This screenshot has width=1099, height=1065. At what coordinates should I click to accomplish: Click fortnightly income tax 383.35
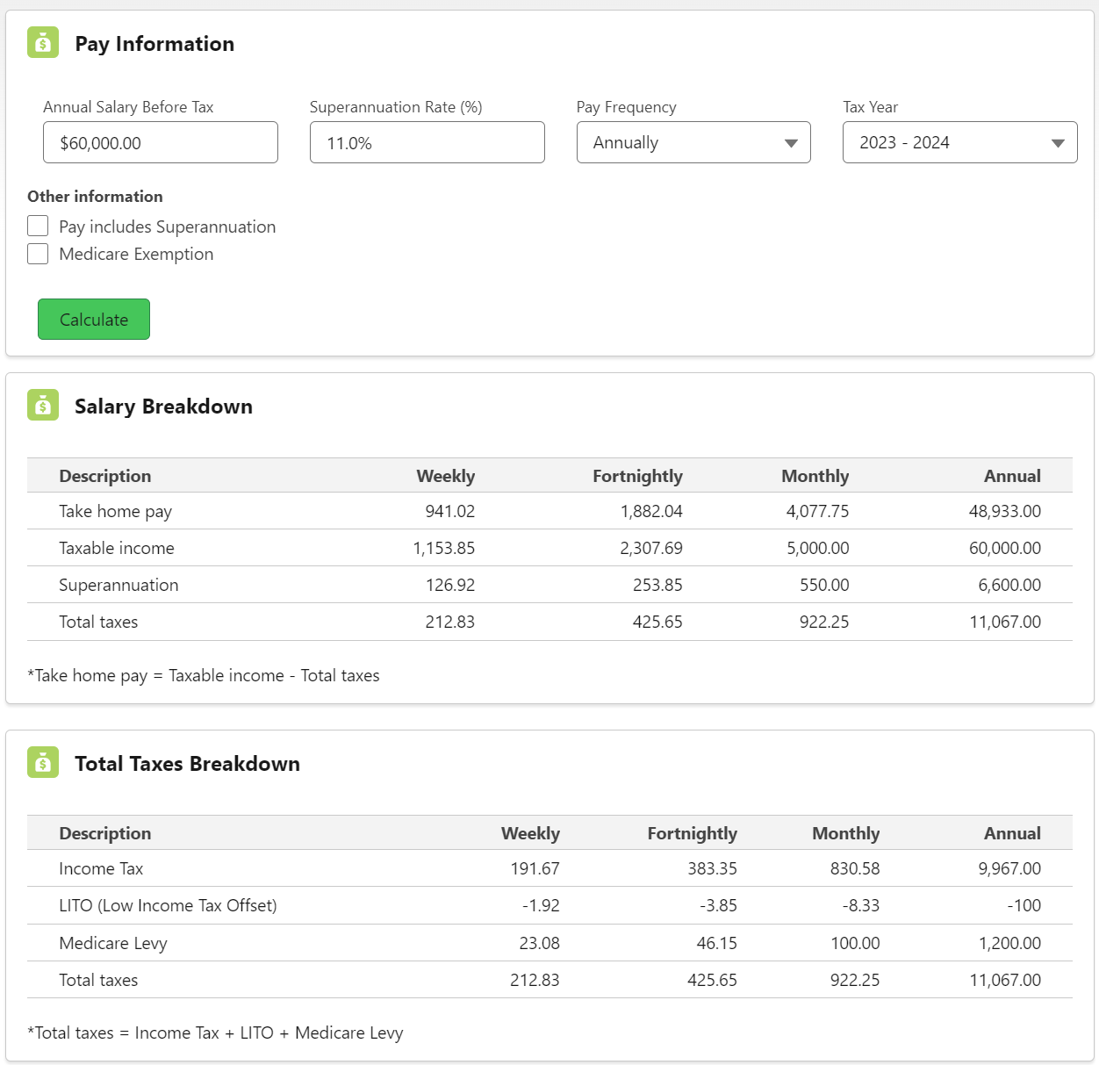click(713, 868)
